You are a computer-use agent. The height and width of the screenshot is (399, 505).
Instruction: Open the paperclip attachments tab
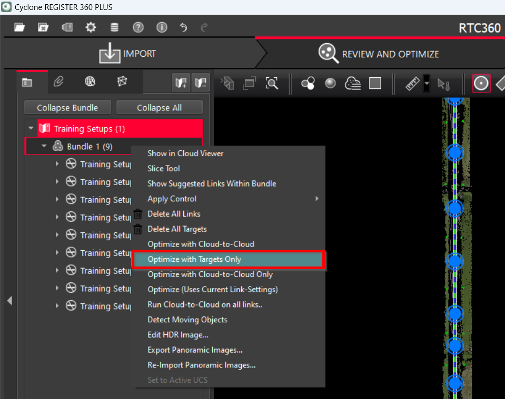[58, 81]
